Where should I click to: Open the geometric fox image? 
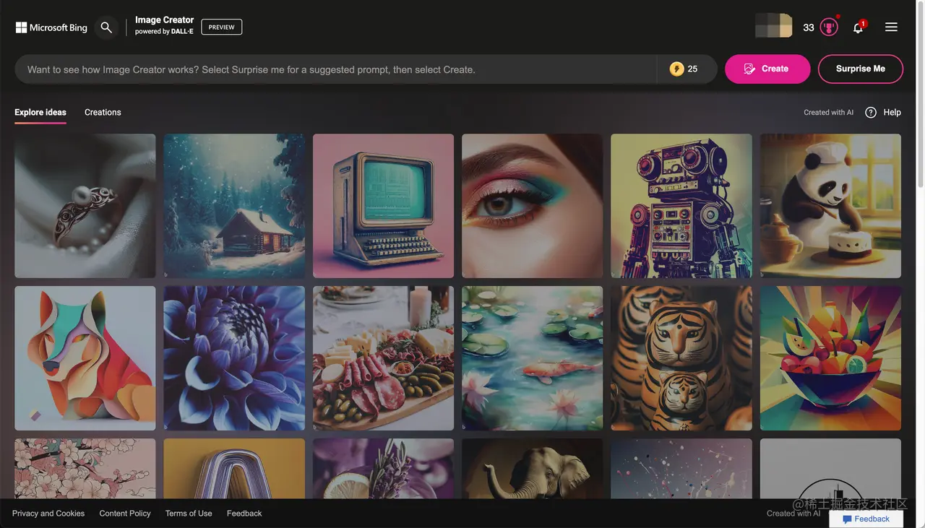(x=85, y=358)
